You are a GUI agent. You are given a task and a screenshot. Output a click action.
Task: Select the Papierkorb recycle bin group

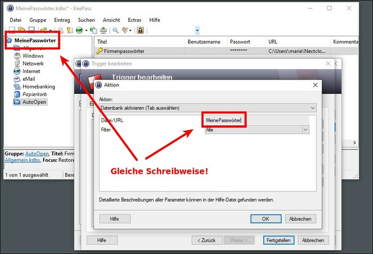(35, 94)
